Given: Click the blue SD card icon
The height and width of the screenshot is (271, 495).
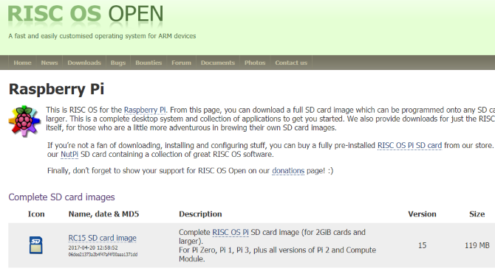Looking at the screenshot, I should coord(36,245).
